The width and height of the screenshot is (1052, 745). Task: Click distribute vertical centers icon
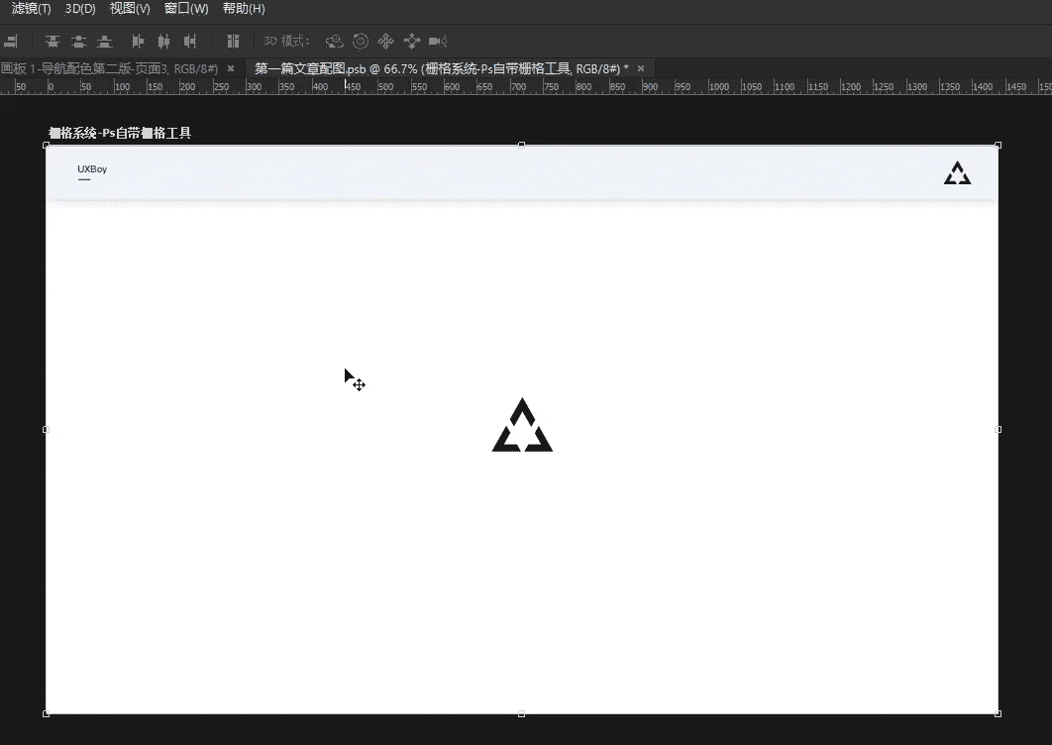[x=78, y=42]
